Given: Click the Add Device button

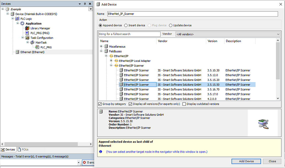Looking at the screenshot, I should coord(246,161).
